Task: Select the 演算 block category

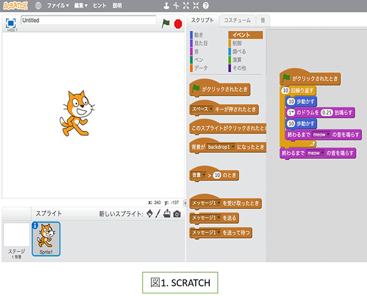Action: [x=237, y=60]
